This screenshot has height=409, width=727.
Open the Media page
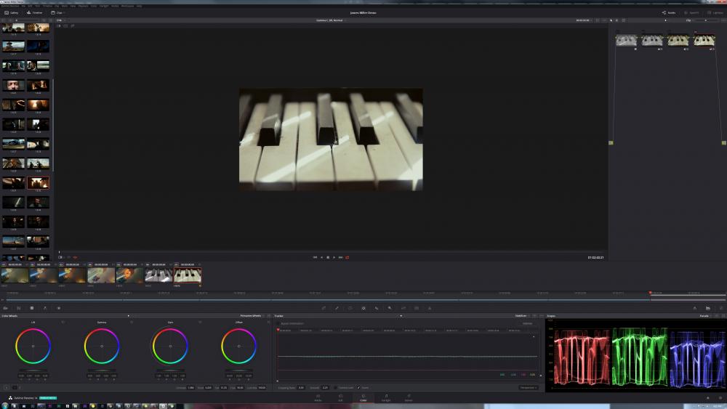(x=318, y=397)
